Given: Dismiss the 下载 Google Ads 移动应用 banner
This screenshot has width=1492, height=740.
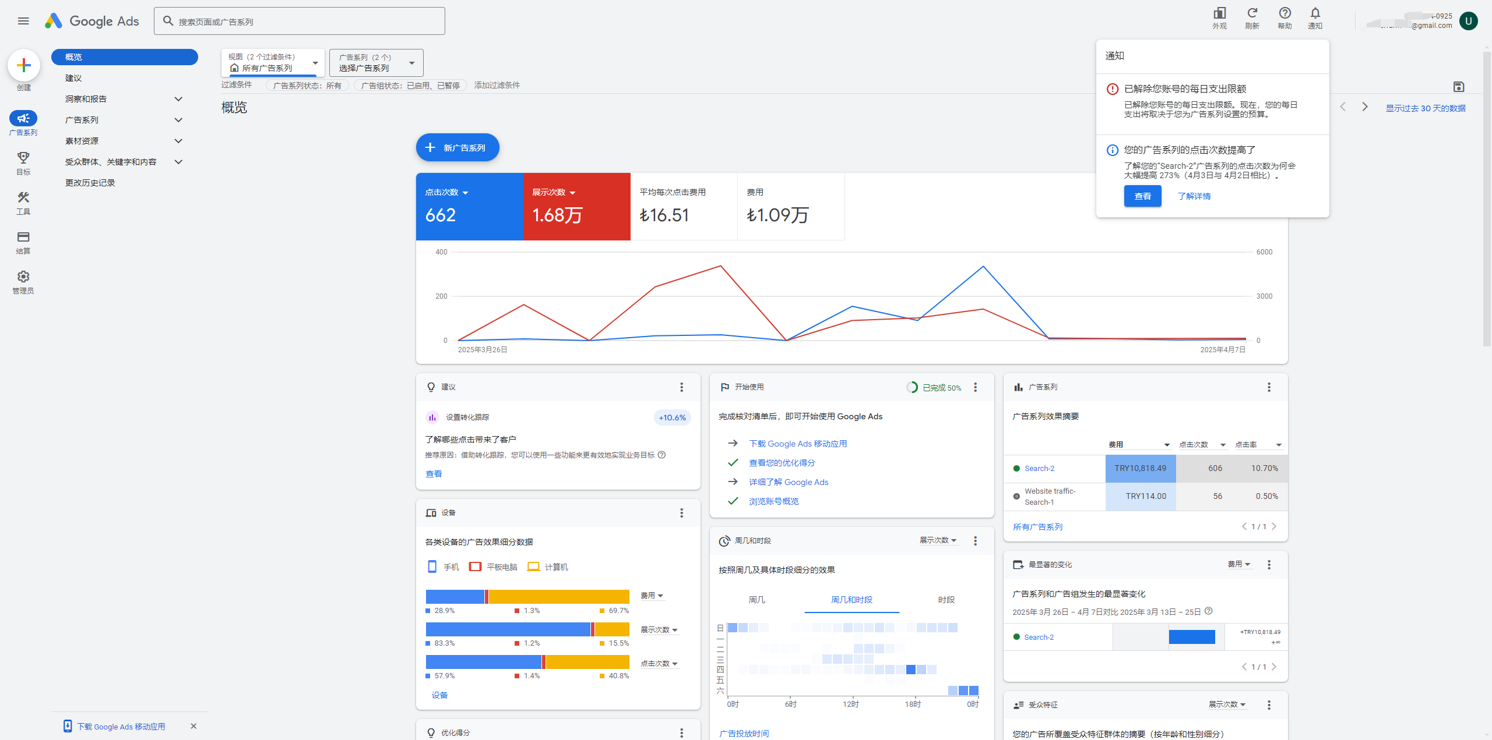Looking at the screenshot, I should [193, 726].
